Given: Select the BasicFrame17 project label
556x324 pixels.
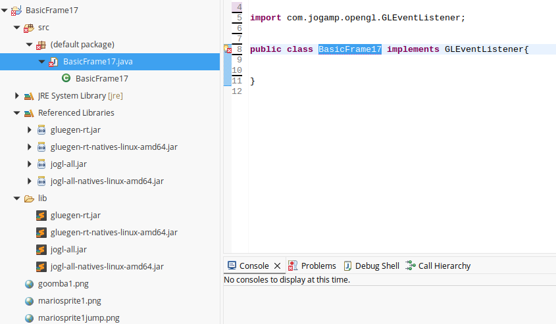Looking at the screenshot, I should point(52,11).
